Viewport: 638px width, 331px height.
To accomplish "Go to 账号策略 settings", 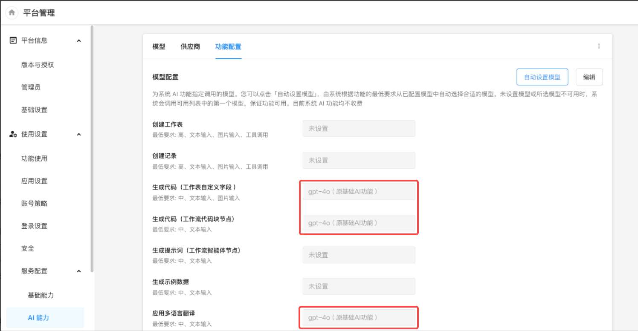I will [x=34, y=204].
